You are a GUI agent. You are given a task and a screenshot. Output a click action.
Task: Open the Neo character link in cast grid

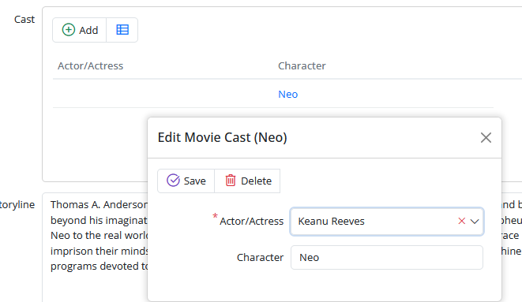(288, 95)
